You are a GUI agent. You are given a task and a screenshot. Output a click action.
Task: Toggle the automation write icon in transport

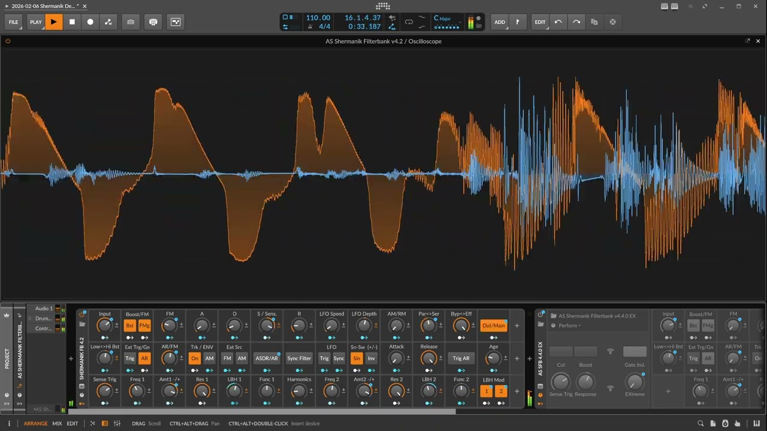coord(108,22)
